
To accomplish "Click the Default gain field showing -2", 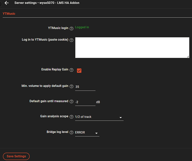I will coord(85,102).
